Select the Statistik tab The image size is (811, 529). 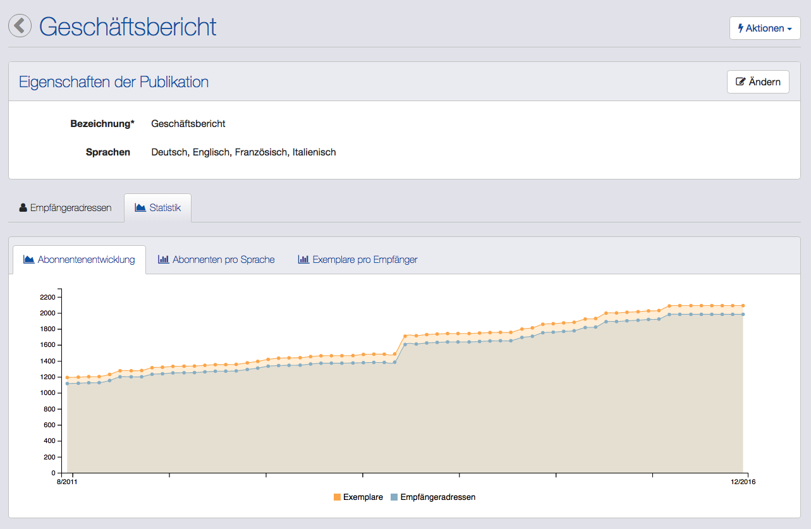(x=158, y=208)
